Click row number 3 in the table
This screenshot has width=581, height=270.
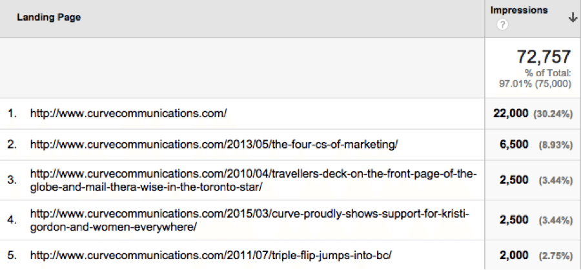(12, 180)
